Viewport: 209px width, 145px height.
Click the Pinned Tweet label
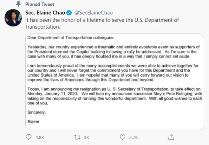pos(40,5)
